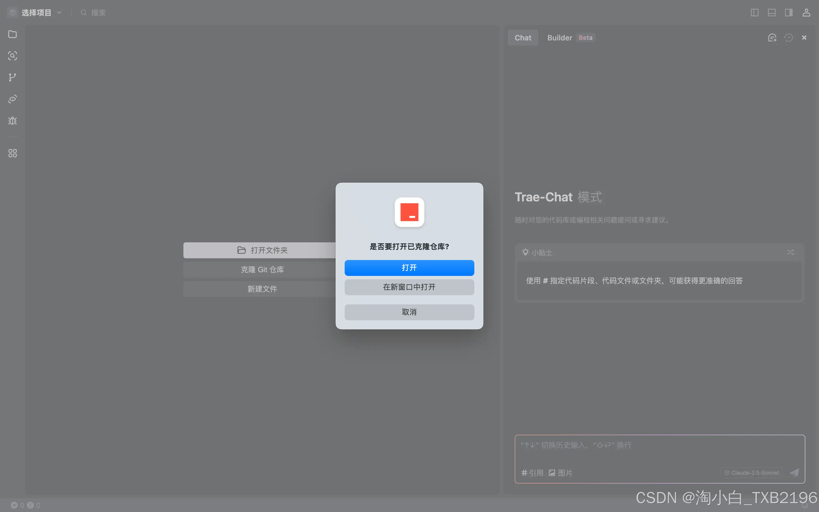This screenshot has width=819, height=512.
Task: Open the code search sidebar icon
Action: [x=13, y=56]
